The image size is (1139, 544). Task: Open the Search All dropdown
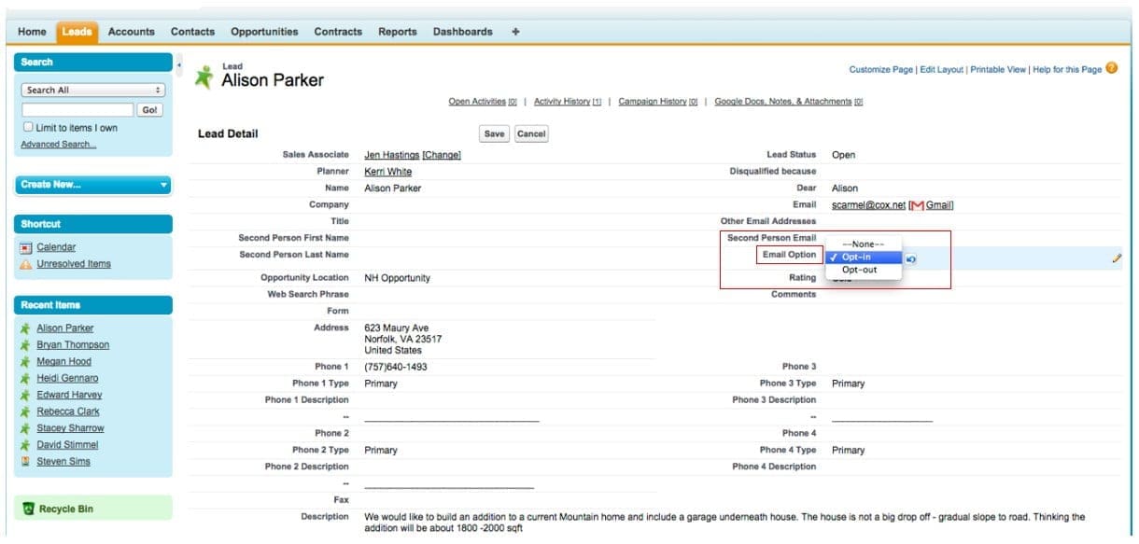tap(92, 91)
